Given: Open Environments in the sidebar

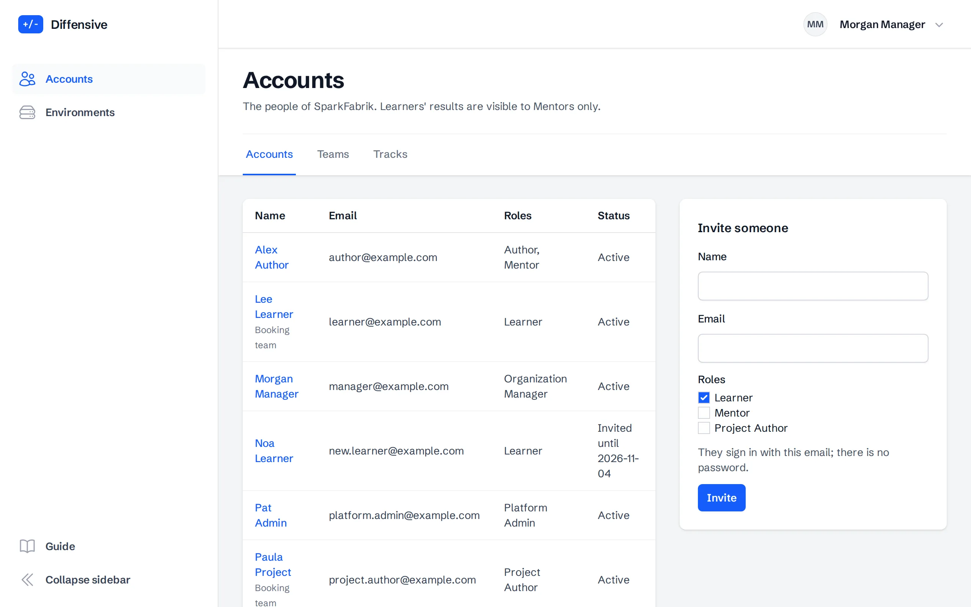Looking at the screenshot, I should [x=108, y=112].
